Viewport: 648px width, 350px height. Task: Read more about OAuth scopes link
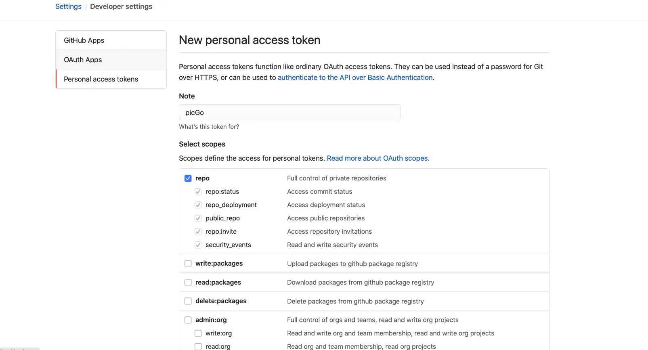pos(378,158)
